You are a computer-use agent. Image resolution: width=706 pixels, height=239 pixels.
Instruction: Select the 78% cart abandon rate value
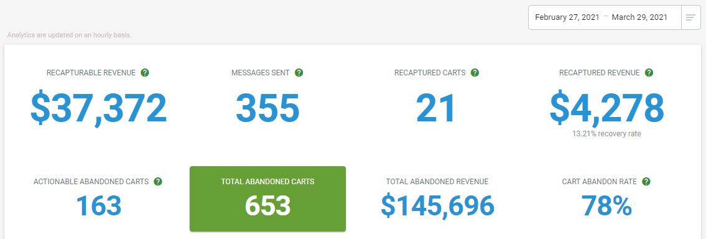(606, 205)
